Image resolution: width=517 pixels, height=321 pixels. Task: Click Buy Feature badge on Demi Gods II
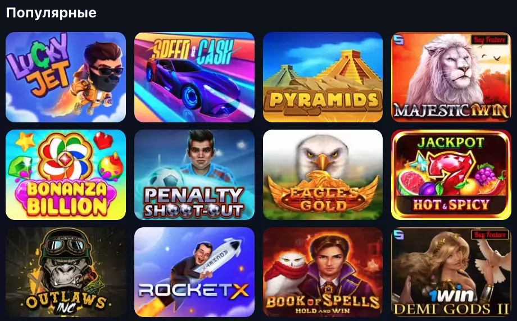click(489, 235)
